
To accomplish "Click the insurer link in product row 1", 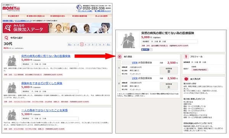I will point(135,63).
